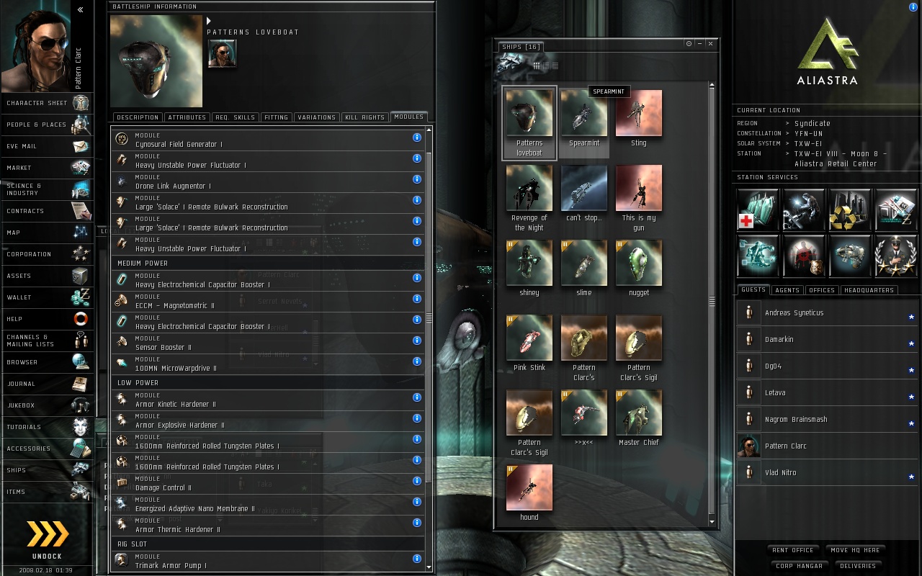
Task: Switch Ships window to details view
Action: pyautogui.click(x=545, y=66)
